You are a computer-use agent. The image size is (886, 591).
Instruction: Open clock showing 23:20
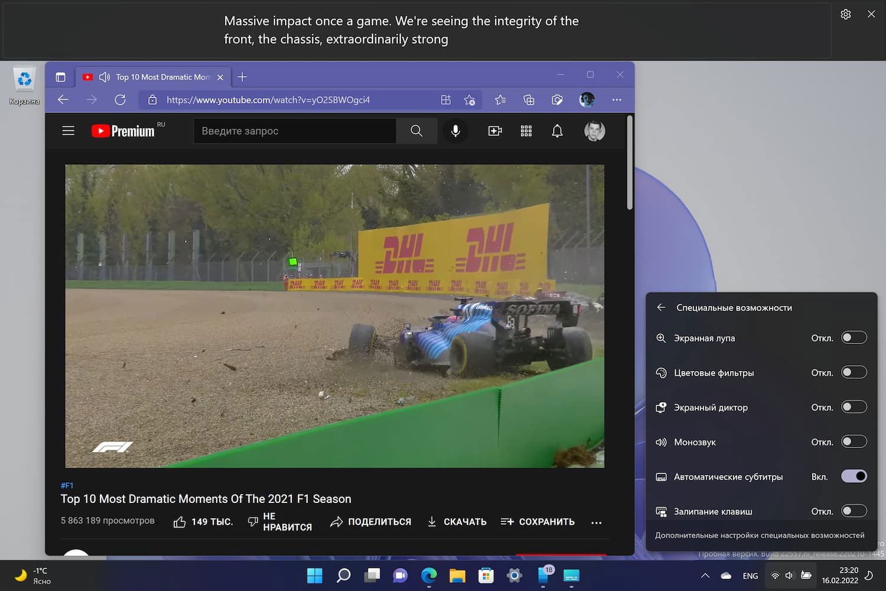click(840, 576)
